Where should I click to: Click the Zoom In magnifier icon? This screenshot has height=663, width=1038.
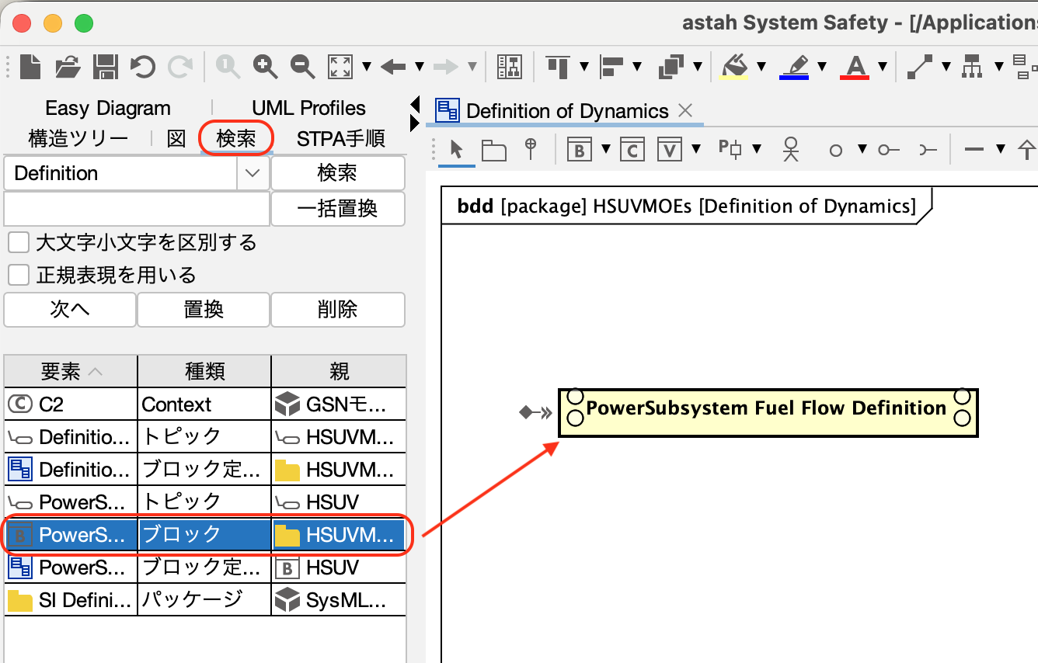(x=265, y=67)
